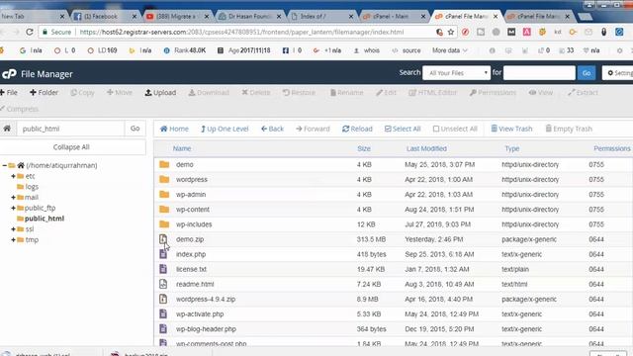Click Unselect All files

pos(455,129)
